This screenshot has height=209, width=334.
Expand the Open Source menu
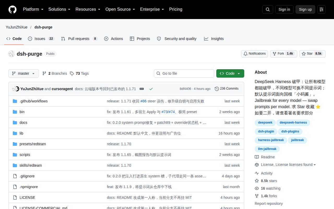pyautogui.click(x=120, y=9)
